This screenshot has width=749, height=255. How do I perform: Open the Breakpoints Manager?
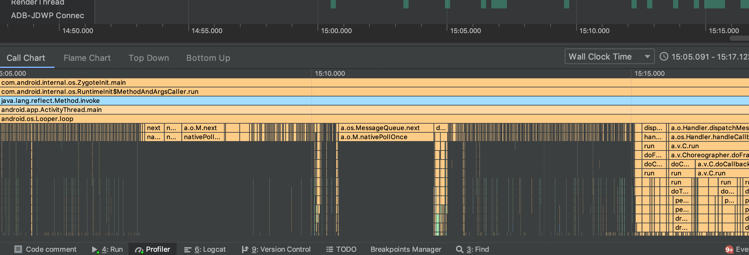[x=406, y=249]
